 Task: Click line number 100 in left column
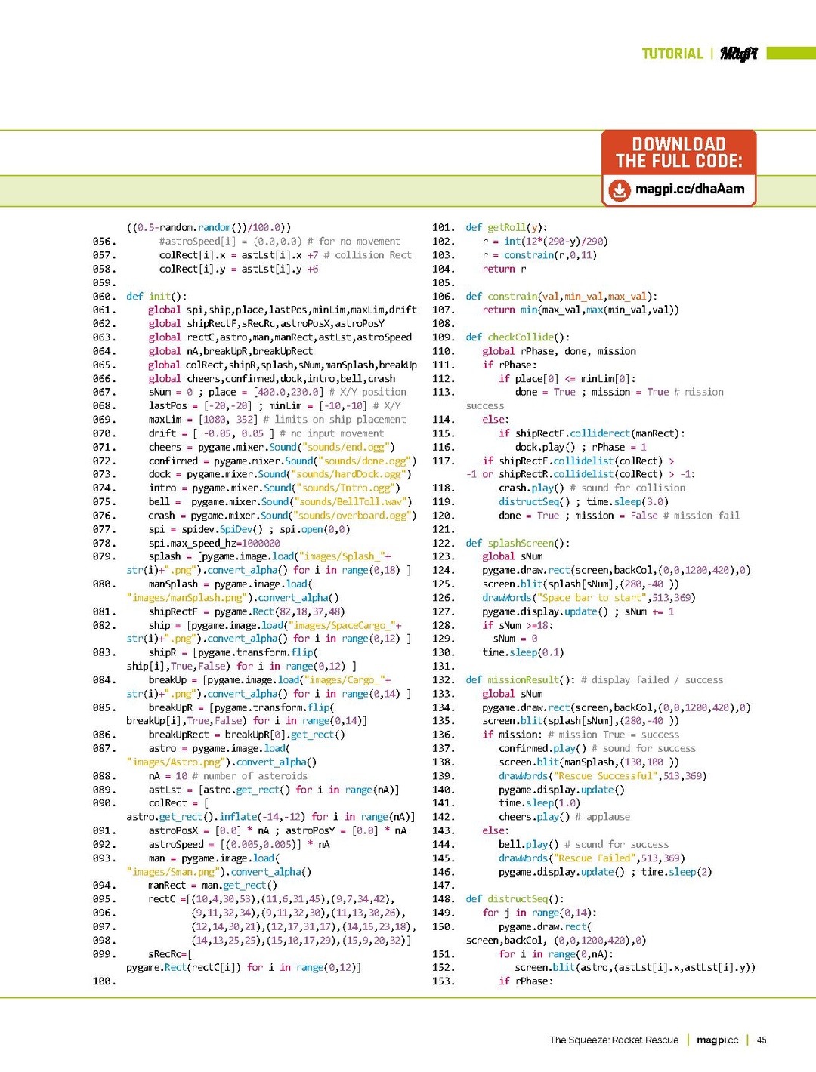click(104, 981)
